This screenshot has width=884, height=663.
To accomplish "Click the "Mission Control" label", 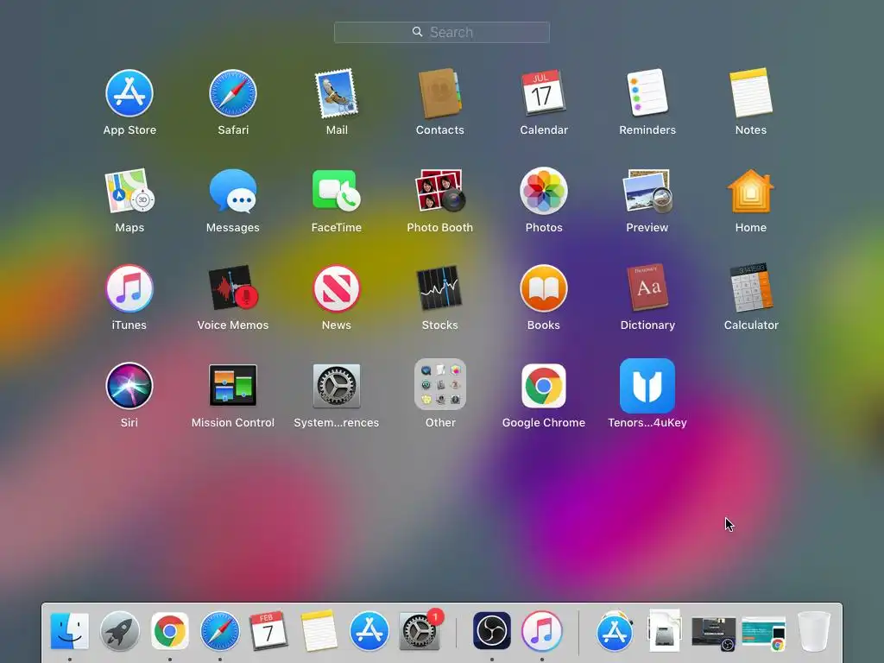I will (x=233, y=423).
